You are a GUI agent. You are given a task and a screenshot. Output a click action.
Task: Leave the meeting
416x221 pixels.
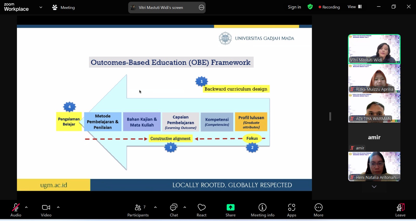click(x=400, y=210)
